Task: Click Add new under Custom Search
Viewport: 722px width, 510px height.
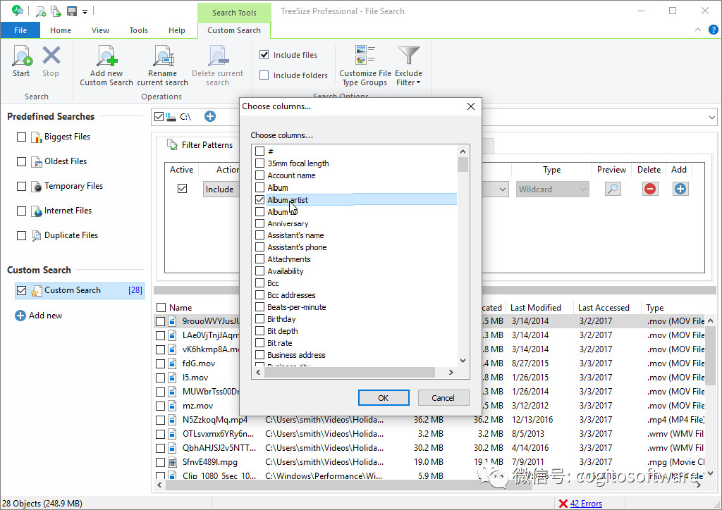Action: click(45, 316)
